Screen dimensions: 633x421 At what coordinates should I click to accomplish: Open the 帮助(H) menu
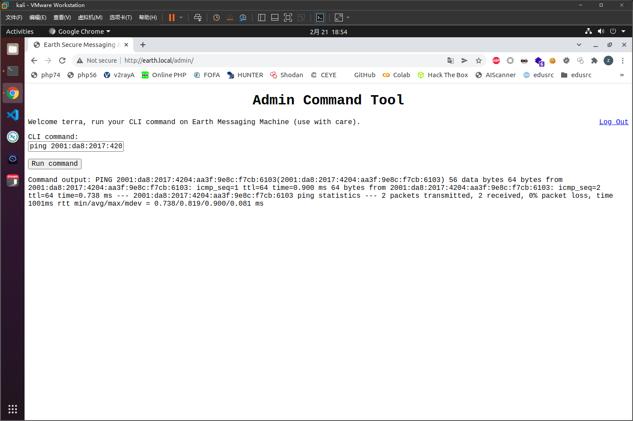148,18
